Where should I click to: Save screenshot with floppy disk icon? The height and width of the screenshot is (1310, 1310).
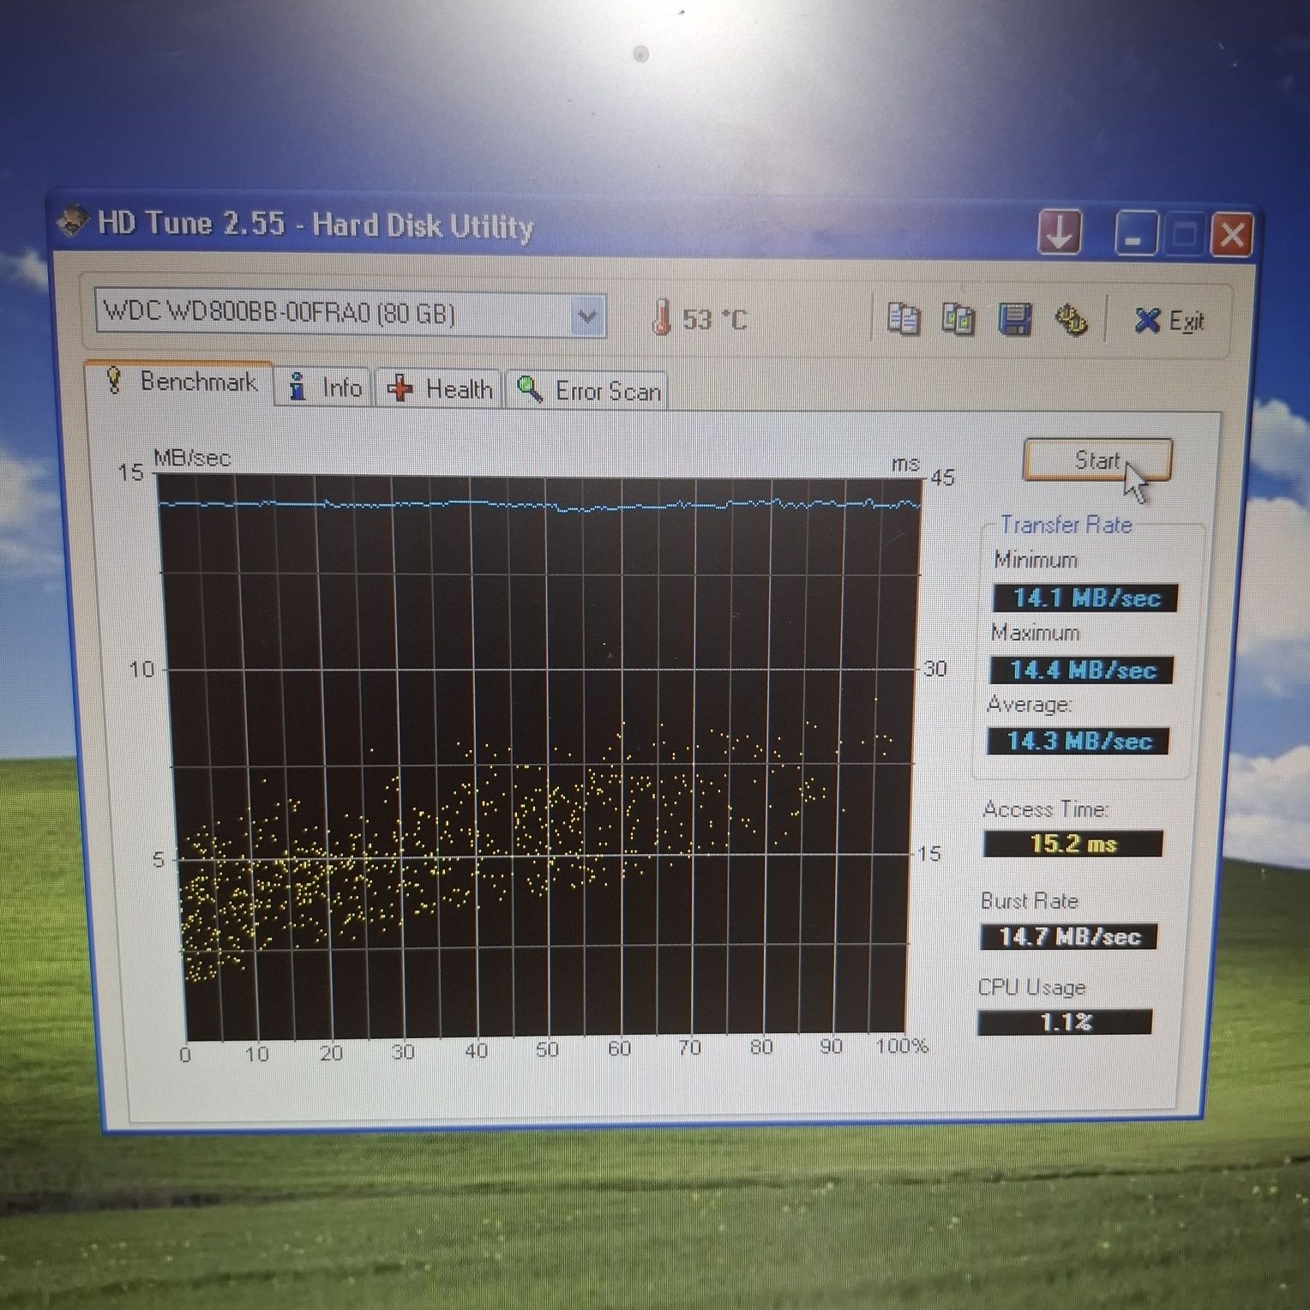(x=1014, y=320)
